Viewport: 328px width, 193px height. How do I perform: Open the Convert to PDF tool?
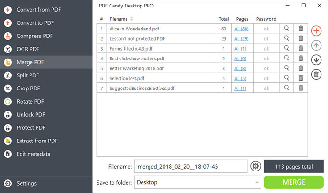pyautogui.click(x=46, y=23)
